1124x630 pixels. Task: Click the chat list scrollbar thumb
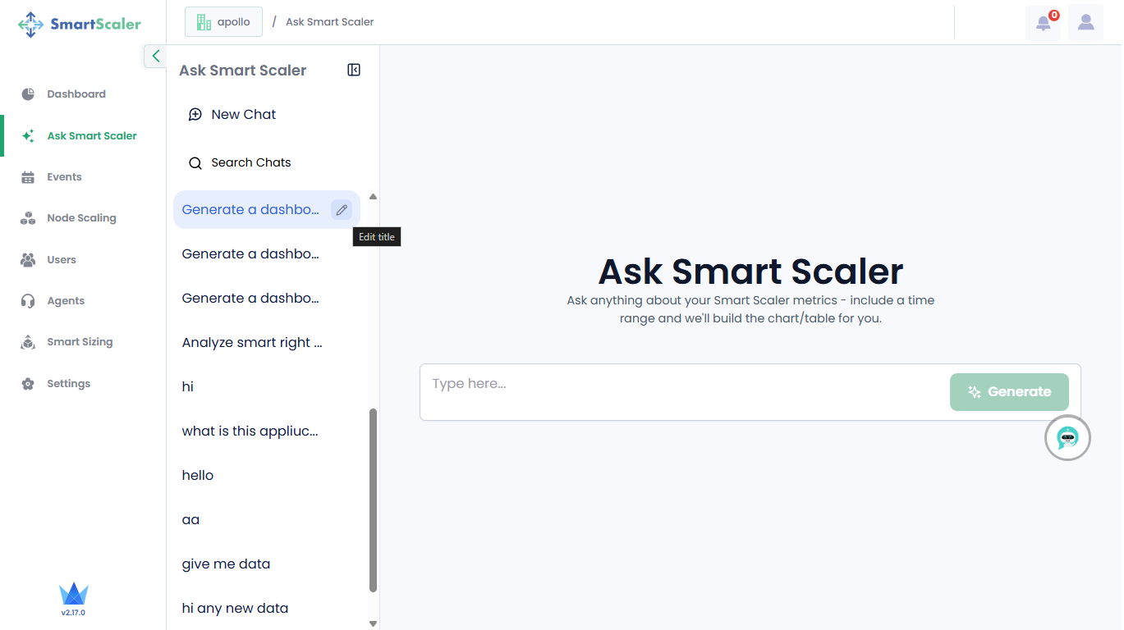[x=373, y=500]
